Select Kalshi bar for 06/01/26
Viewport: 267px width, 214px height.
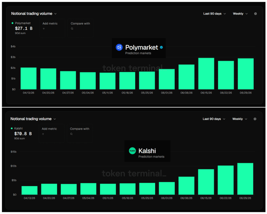point(167,189)
